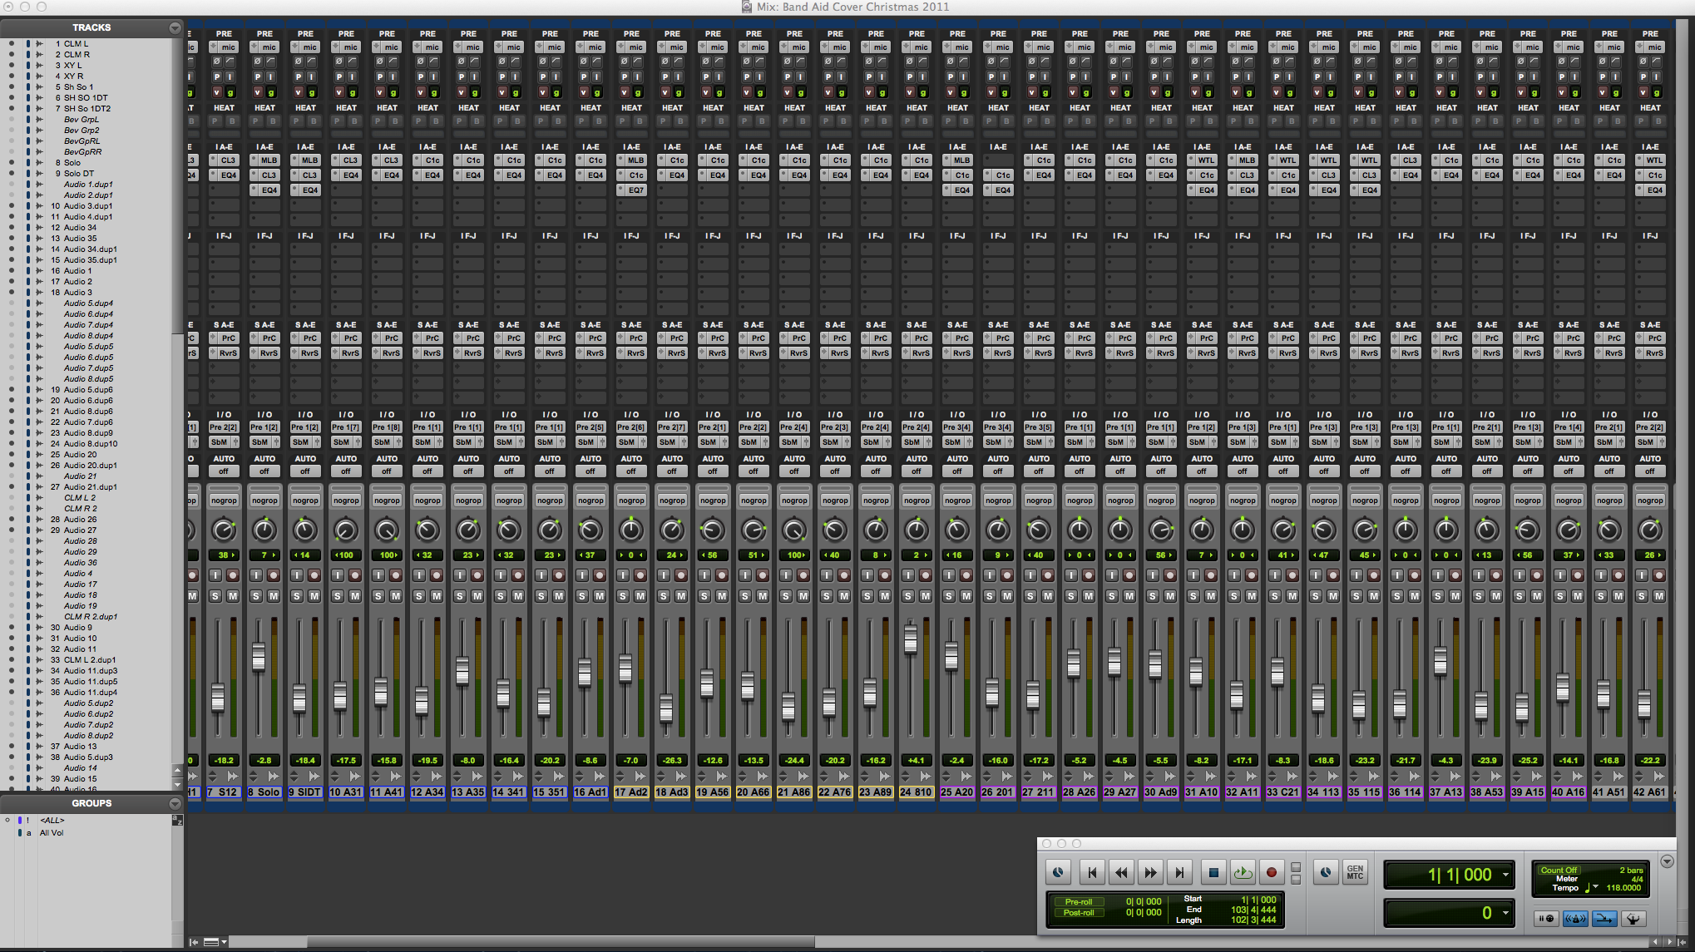Open the main counter display dropdown arrow
This screenshot has height=952, width=1695.
click(1505, 874)
